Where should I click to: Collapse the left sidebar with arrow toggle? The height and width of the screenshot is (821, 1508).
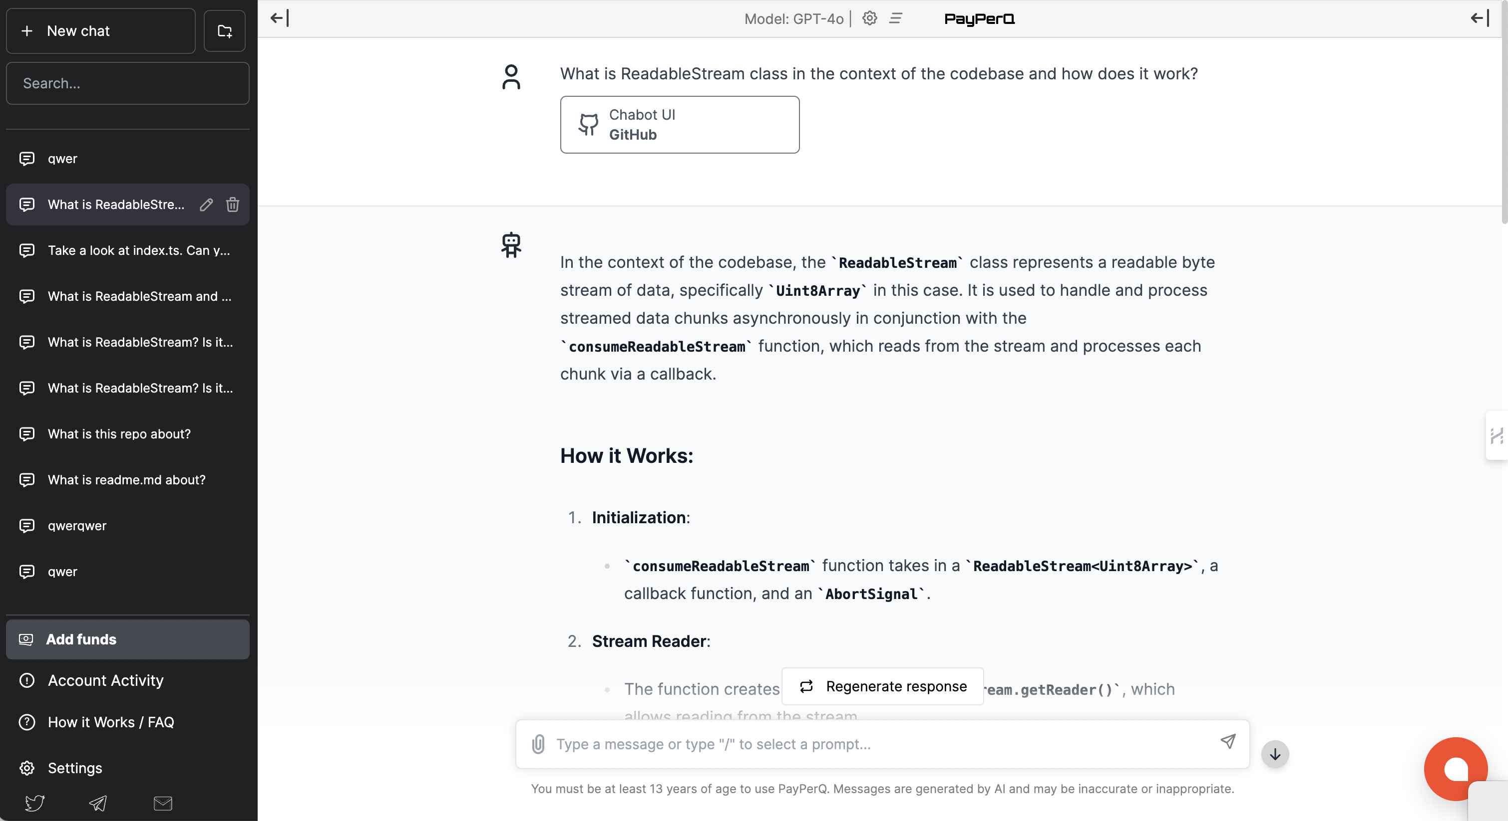coord(279,18)
